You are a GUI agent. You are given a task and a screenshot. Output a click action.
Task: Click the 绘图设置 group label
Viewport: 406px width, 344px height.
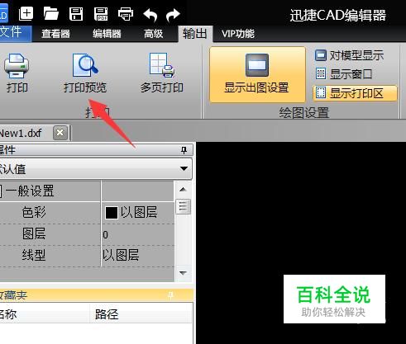304,113
